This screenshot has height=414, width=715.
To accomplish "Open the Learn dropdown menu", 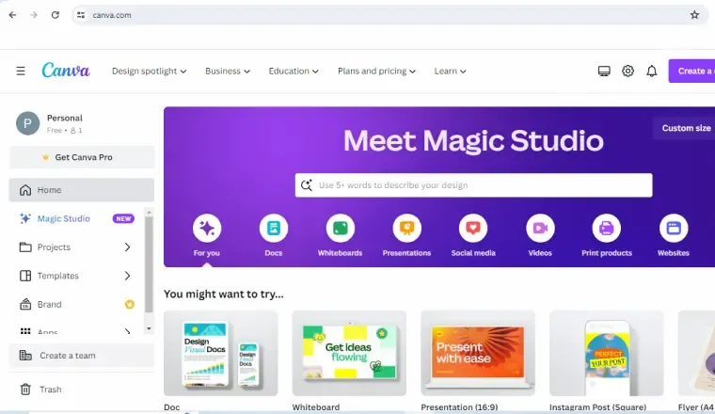I will pyautogui.click(x=450, y=72).
